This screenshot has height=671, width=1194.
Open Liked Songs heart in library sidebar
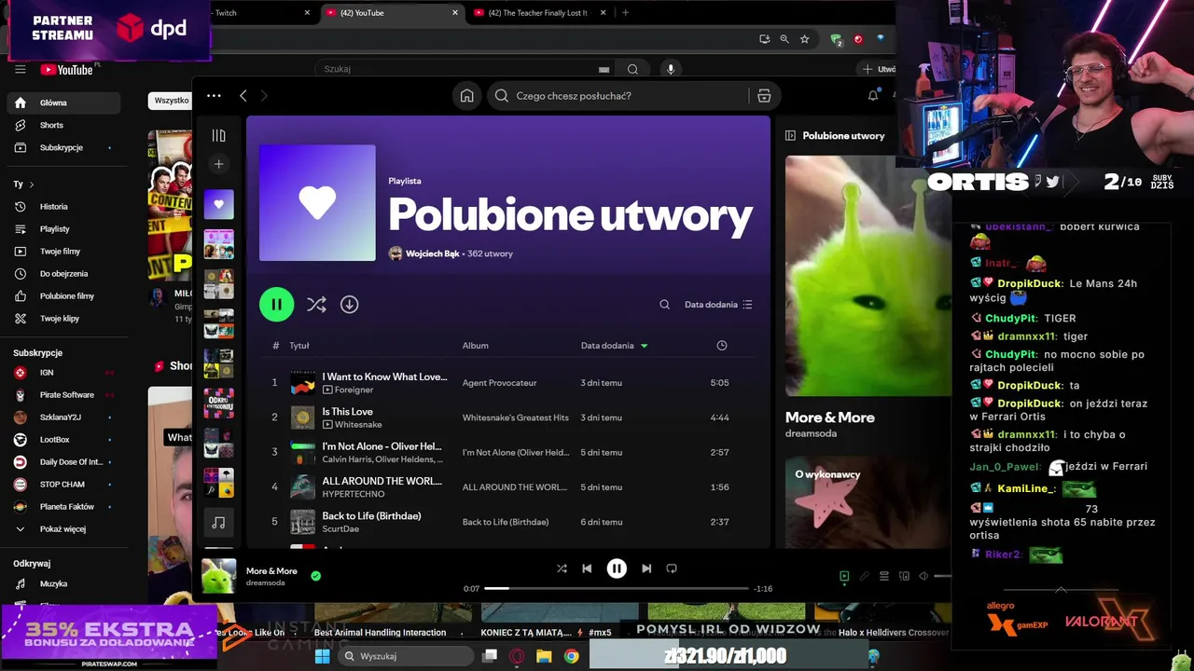219,204
